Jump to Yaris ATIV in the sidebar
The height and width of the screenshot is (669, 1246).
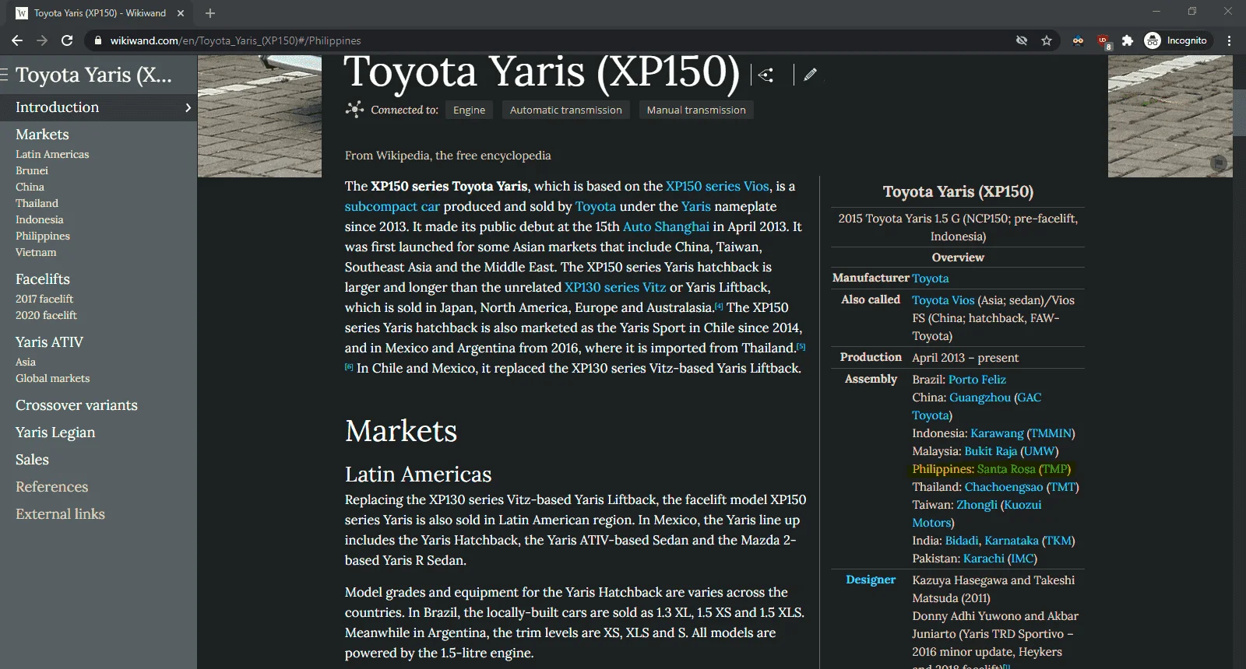[x=49, y=342]
